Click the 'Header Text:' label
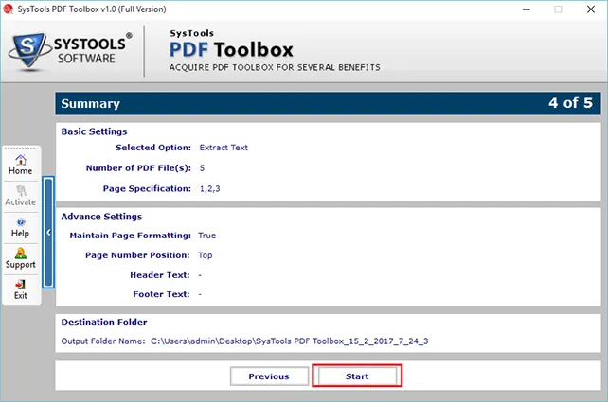 tap(160, 275)
